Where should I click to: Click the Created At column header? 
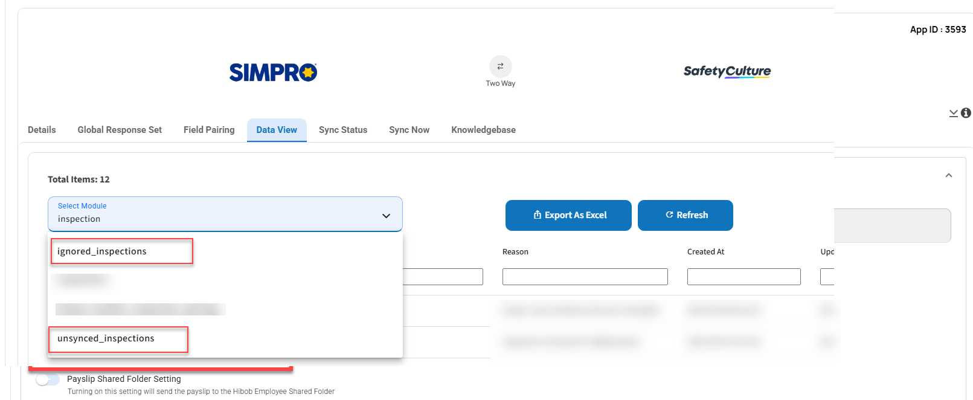[706, 252]
